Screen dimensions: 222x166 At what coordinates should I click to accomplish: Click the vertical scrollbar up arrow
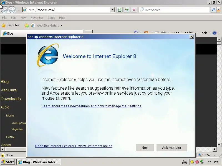(x=219, y=40)
